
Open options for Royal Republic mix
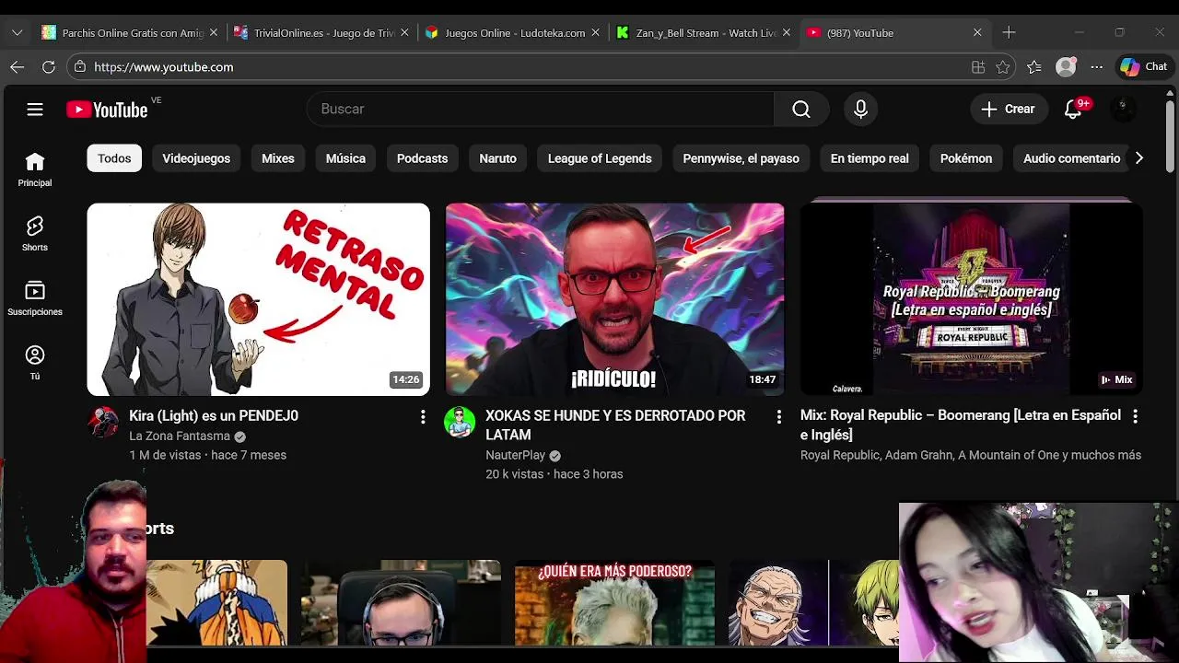[x=1135, y=416]
